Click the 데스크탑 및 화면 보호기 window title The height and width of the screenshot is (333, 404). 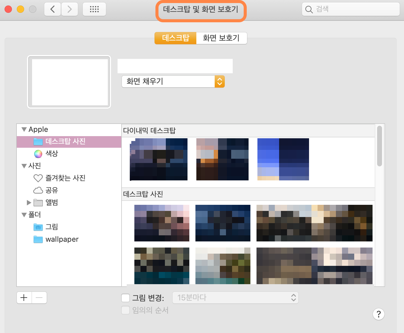tap(201, 9)
